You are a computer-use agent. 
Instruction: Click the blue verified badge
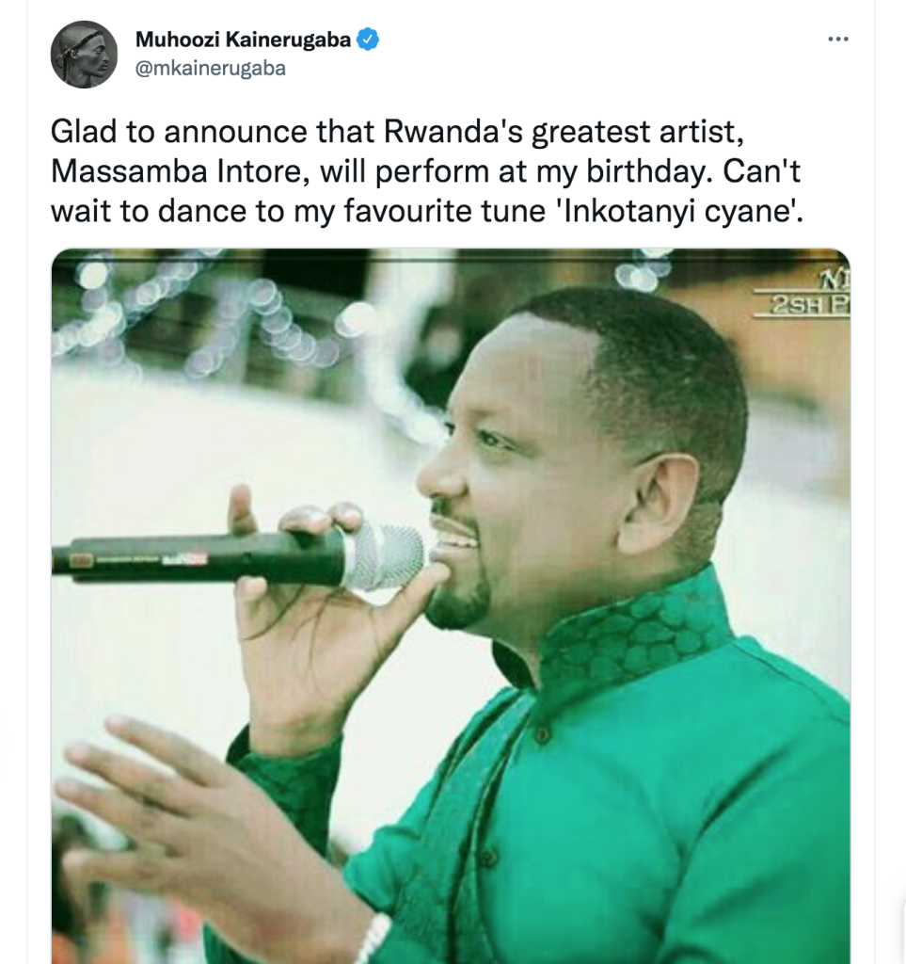(x=368, y=40)
